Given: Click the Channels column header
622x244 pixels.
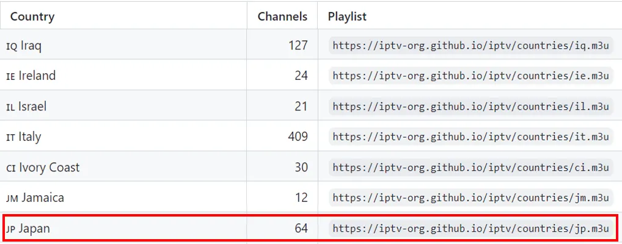Looking at the screenshot, I should point(282,16).
